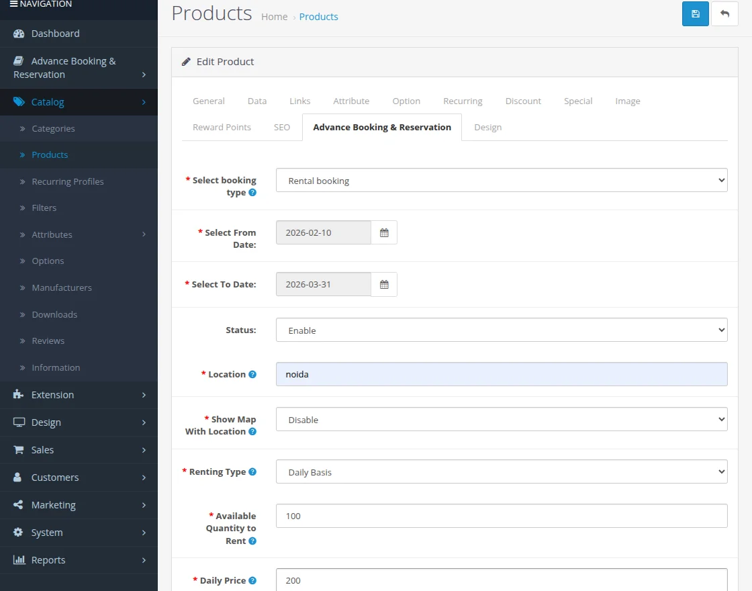Open Show Map With Location dropdown
The image size is (752, 591).
point(501,420)
